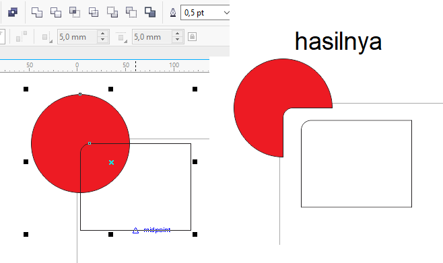Click the ruler mark labeled 100
This screenshot has width=443, height=263.
(x=174, y=65)
